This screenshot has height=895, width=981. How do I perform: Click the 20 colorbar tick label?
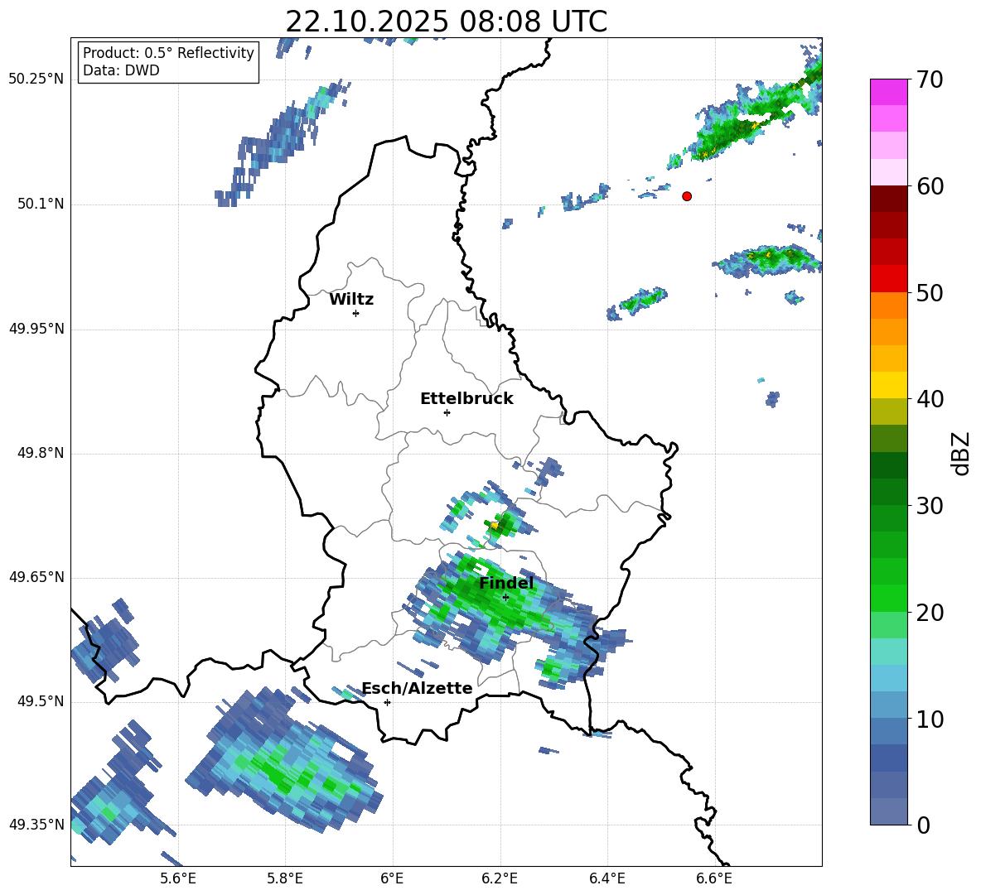[930, 613]
